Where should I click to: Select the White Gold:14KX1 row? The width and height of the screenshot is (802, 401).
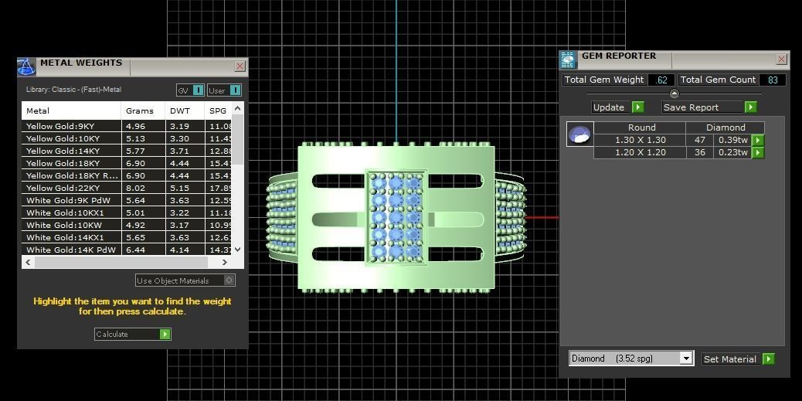point(127,237)
